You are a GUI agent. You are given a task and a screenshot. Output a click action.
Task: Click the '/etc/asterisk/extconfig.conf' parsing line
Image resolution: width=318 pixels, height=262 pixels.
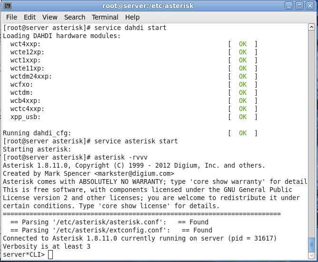point(111,230)
